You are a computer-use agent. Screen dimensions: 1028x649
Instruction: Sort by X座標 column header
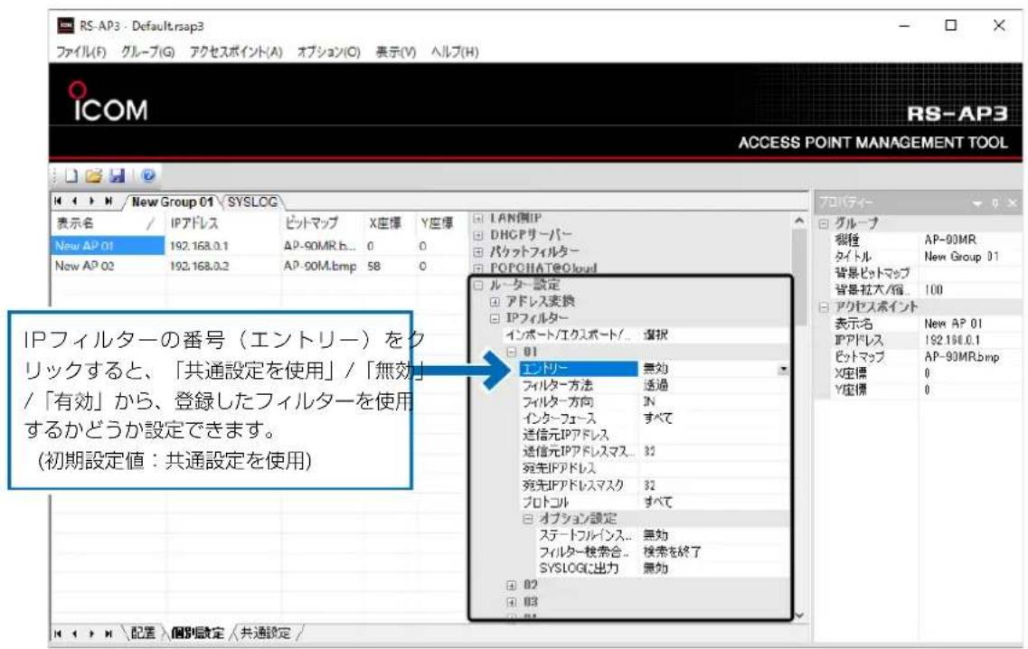390,223
